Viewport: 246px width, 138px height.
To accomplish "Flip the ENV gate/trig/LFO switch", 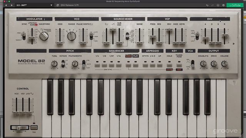I will click(x=197, y=36).
